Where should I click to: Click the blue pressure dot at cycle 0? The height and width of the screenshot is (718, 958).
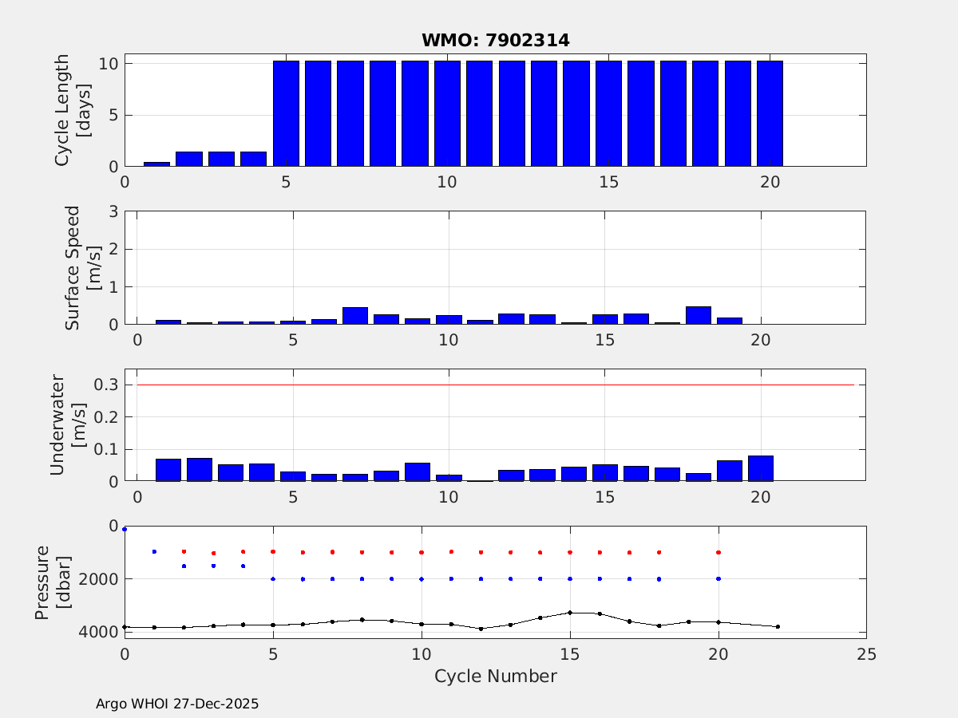[x=125, y=529]
